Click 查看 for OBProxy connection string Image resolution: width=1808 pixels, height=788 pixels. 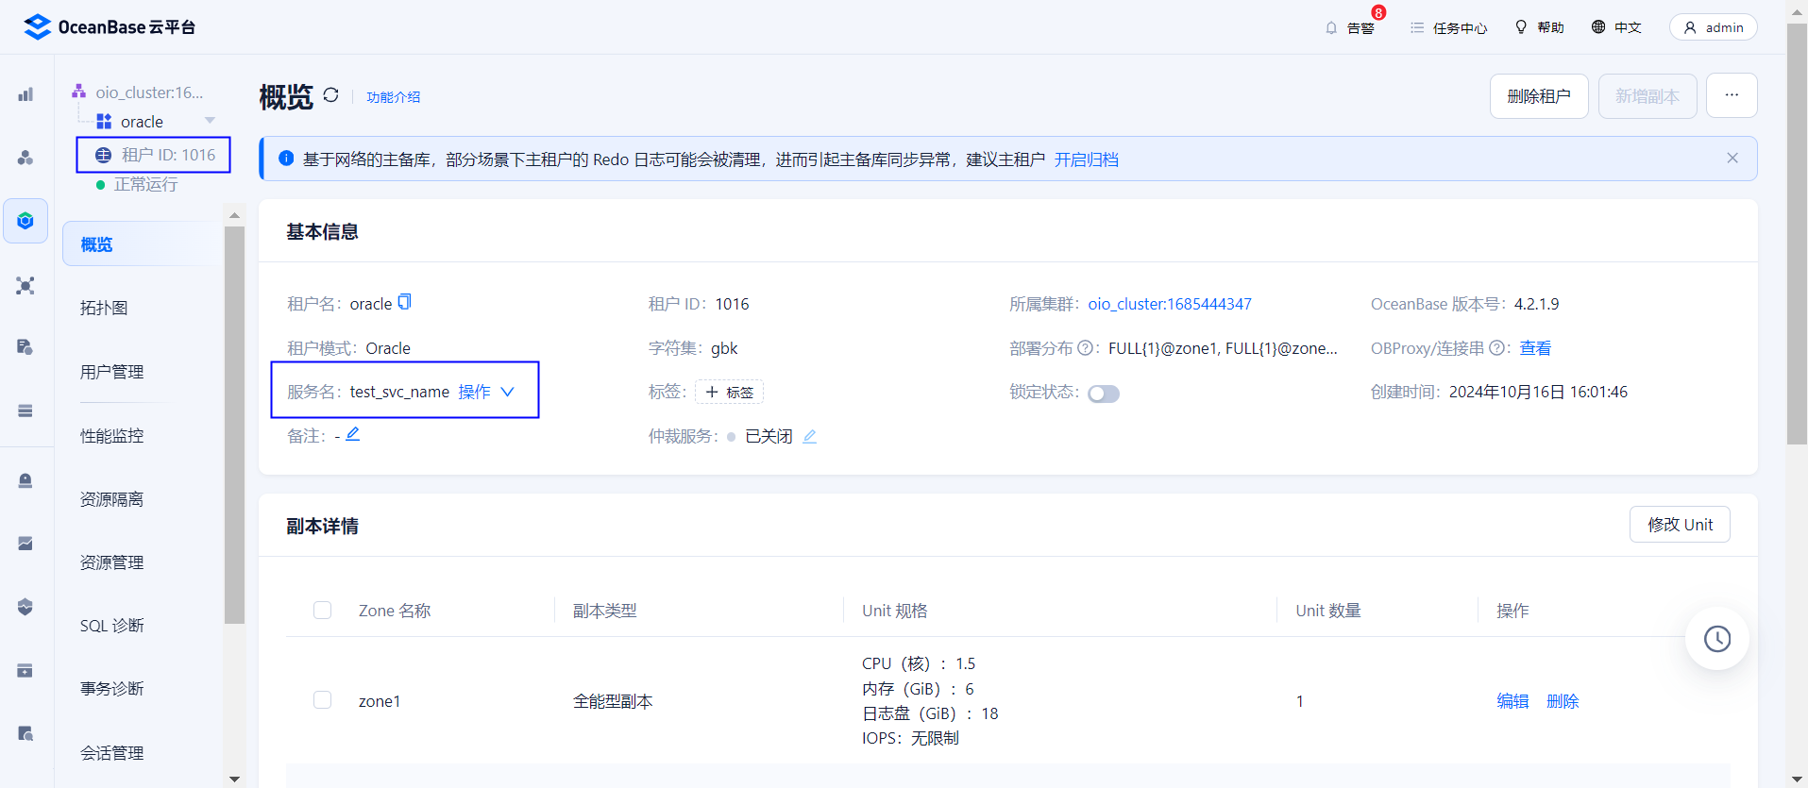(1535, 348)
